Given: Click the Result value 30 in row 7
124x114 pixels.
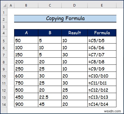Looking at the screenshot, I should [x=75, y=54].
